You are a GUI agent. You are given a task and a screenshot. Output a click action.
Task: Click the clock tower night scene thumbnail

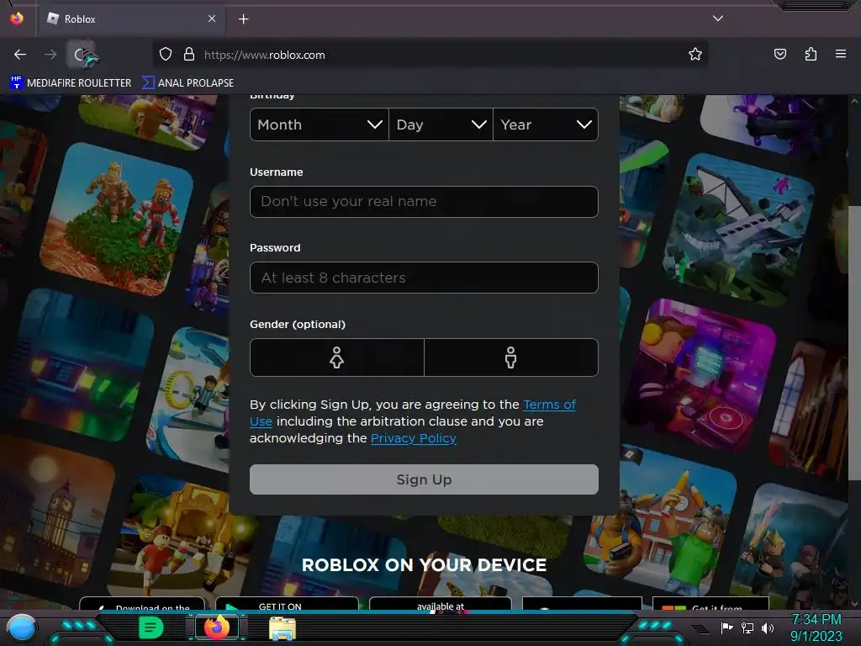coord(53,511)
